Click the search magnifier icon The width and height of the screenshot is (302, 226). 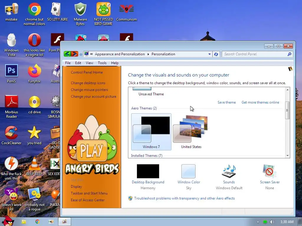coord(289,54)
